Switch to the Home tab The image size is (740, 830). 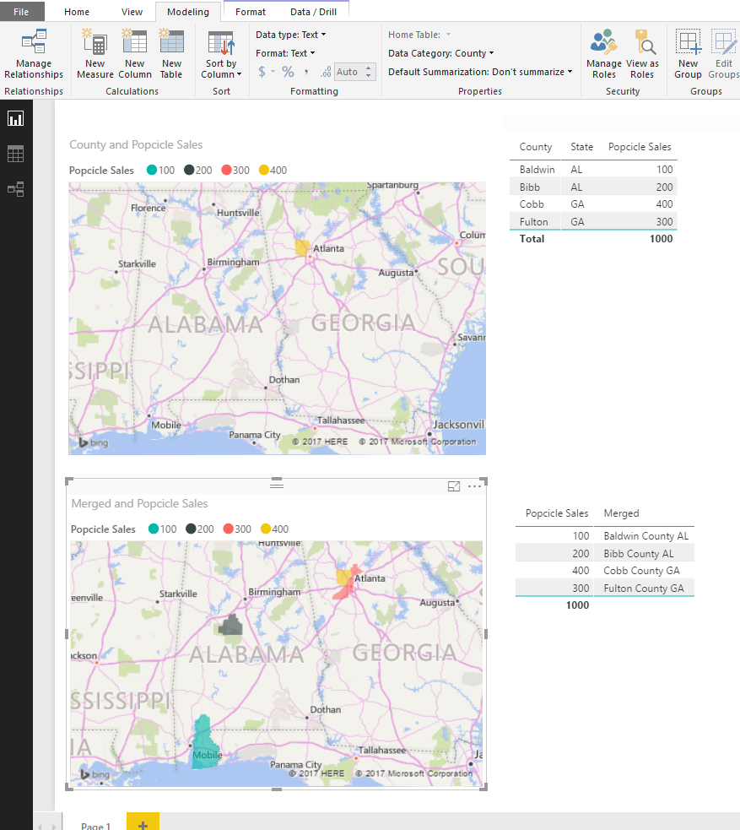tap(77, 12)
